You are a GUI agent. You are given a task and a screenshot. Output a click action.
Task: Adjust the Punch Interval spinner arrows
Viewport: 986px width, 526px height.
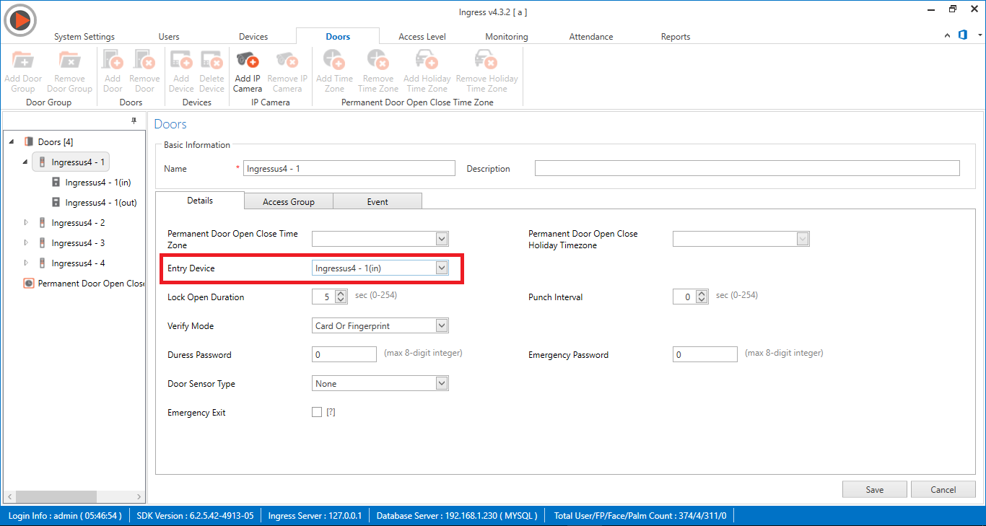click(x=702, y=297)
